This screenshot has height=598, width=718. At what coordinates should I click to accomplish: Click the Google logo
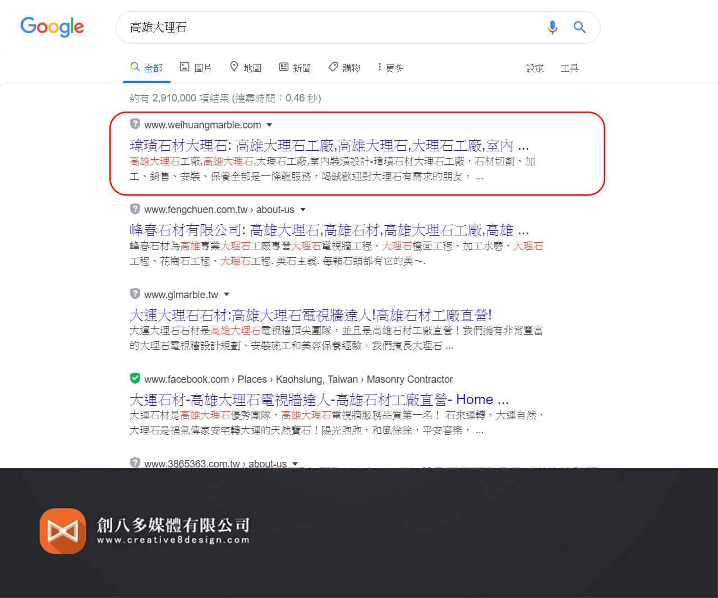click(x=52, y=27)
